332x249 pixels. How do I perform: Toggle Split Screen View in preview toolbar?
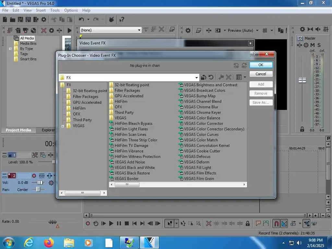tap(218, 30)
